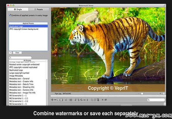Click the tiger preview image
The height and width of the screenshot is (119, 172).
108,50
